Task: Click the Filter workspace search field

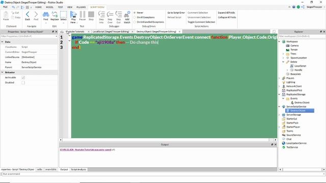Action: [x=302, y=36]
